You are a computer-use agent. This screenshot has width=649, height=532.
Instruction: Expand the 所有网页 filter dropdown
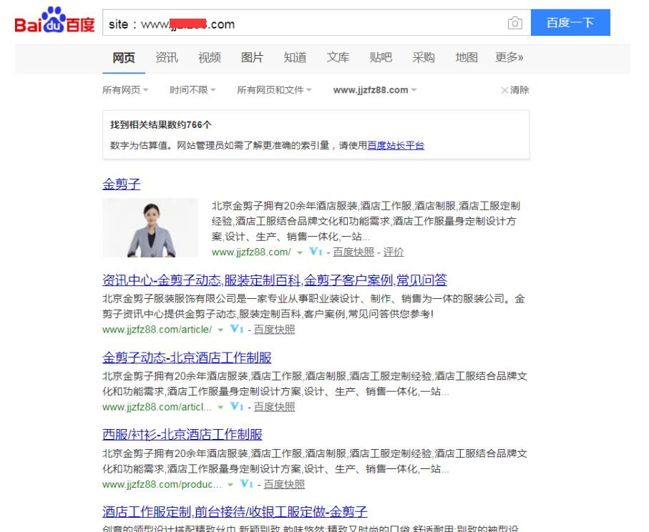(x=125, y=90)
